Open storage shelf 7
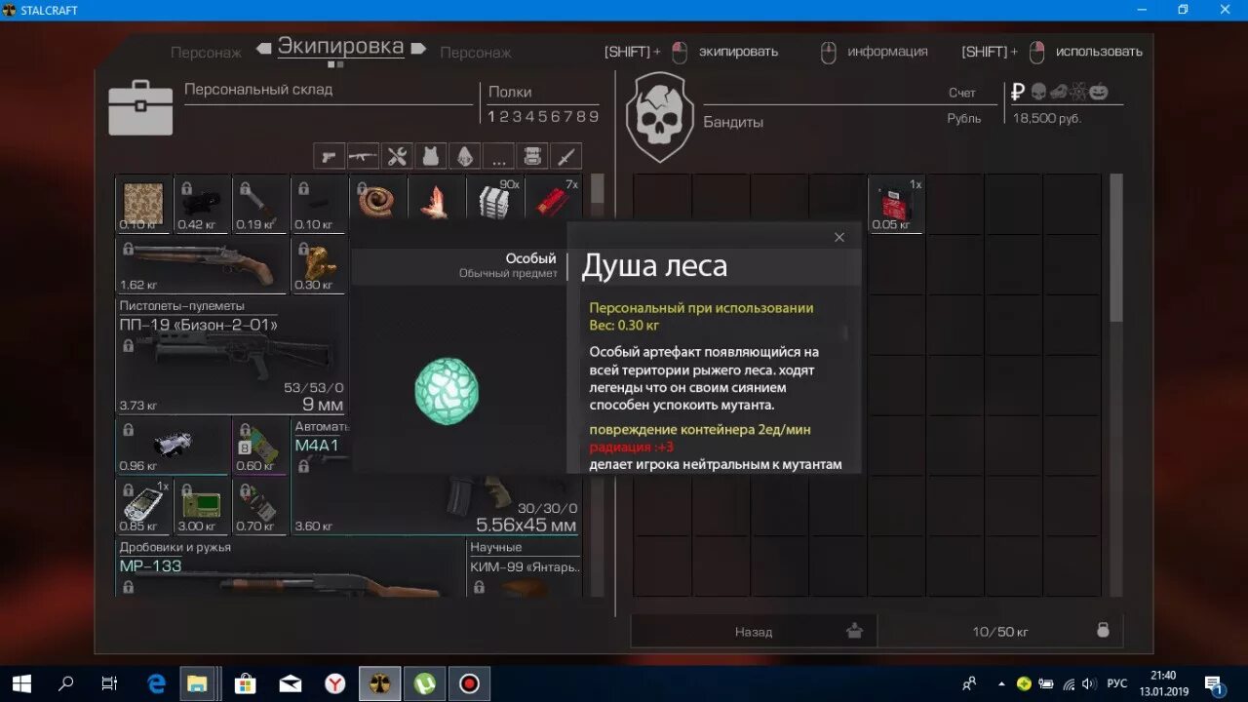This screenshot has width=1248, height=702. (x=567, y=116)
